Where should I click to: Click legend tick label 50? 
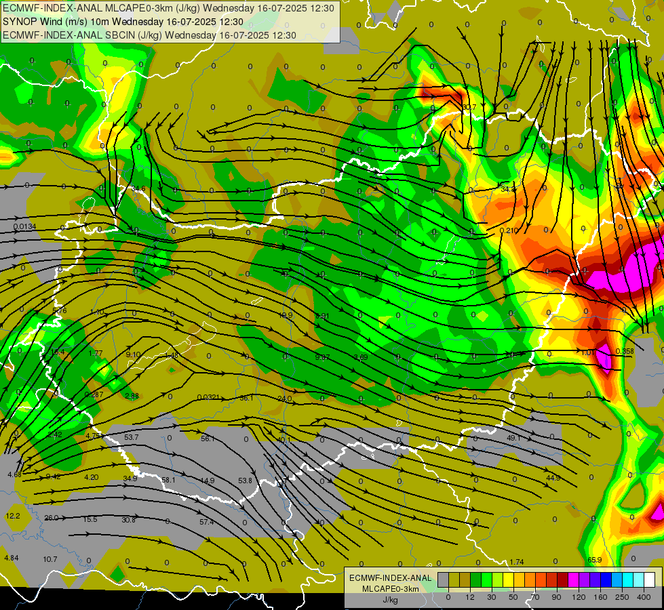pyautogui.click(x=513, y=597)
